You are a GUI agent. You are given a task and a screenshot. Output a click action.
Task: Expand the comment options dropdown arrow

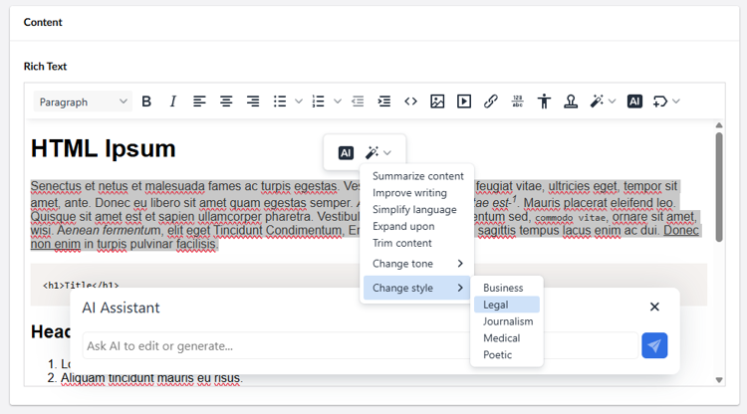676,102
